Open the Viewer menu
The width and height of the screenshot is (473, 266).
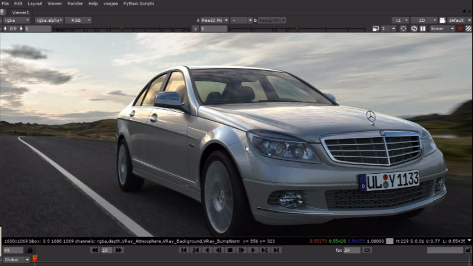coord(54,4)
